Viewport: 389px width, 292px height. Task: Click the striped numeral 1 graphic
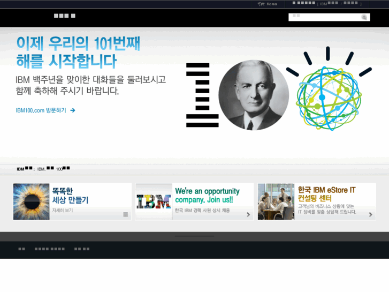click(202, 95)
